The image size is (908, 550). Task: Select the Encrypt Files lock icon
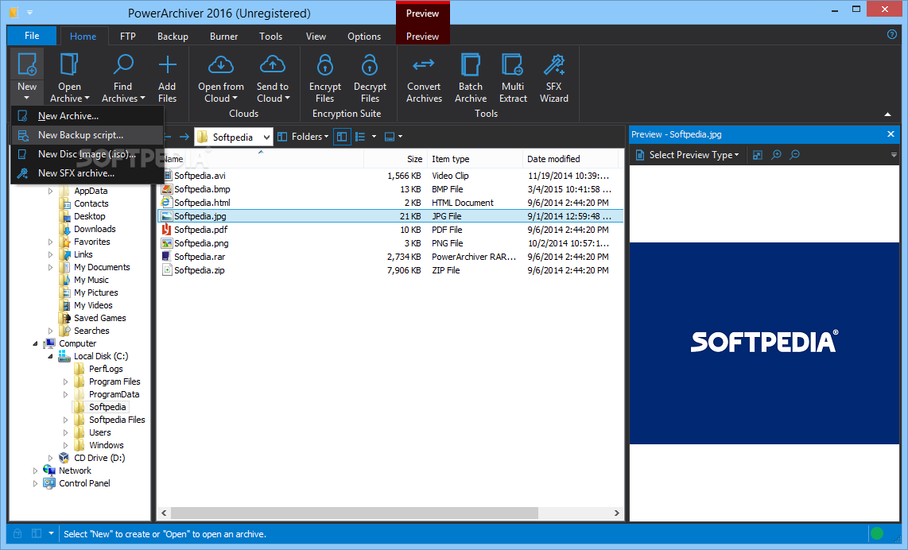[x=325, y=65]
